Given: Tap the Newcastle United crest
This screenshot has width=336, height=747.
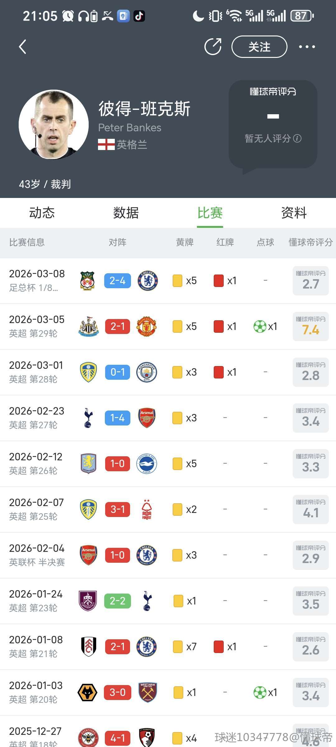Looking at the screenshot, I should click(x=88, y=327).
